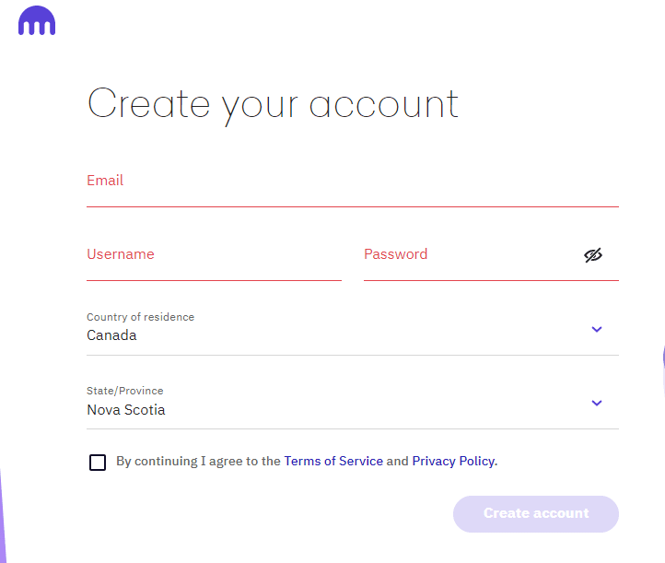Open the Privacy Policy link

(x=453, y=462)
